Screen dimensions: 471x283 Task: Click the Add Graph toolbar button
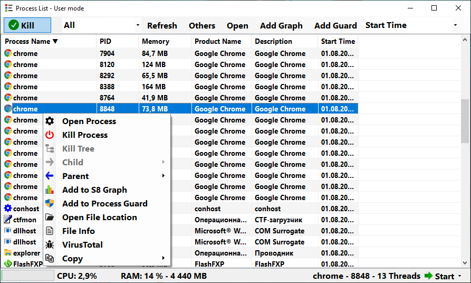[281, 25]
